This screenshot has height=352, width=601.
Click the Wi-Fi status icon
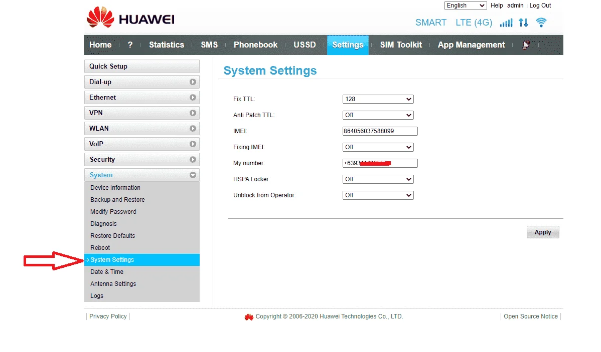click(x=541, y=22)
